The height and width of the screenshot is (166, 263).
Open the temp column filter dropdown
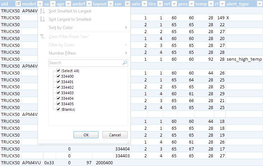[x=211, y=4]
